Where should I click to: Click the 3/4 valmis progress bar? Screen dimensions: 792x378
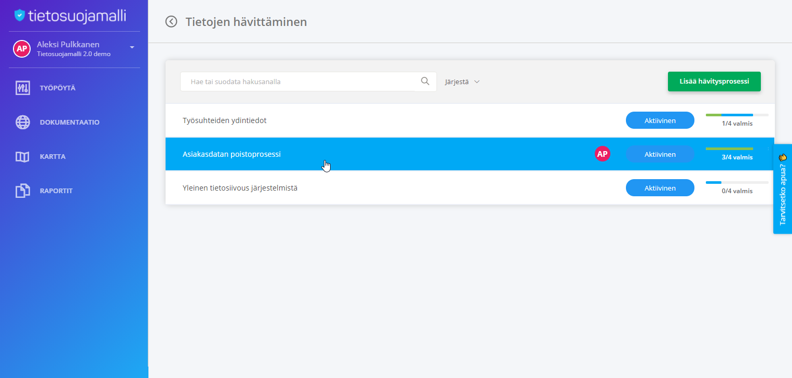coord(737,148)
